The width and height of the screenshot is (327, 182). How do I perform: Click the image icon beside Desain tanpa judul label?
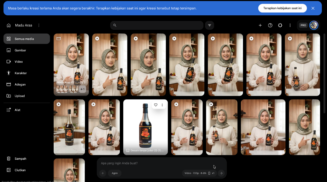point(128,150)
